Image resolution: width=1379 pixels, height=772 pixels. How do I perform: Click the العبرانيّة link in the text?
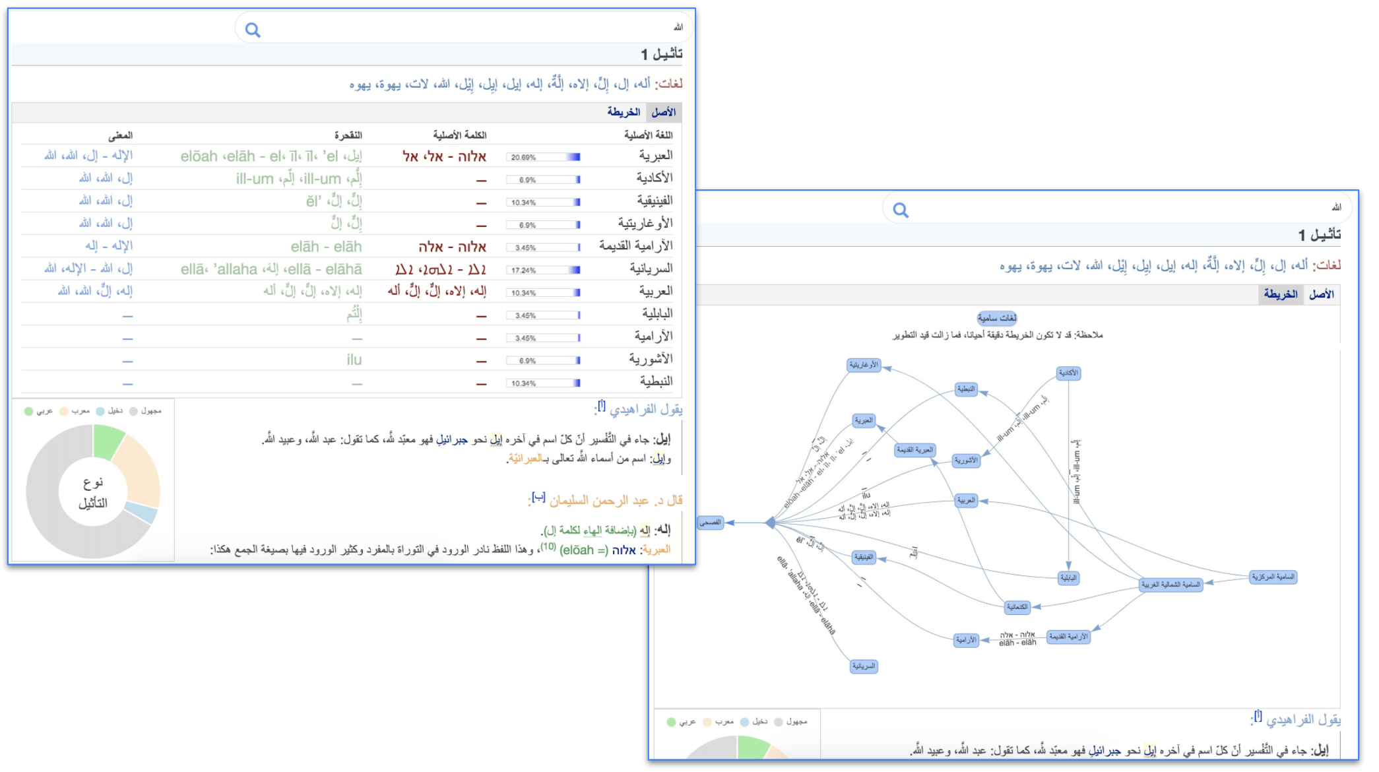(x=525, y=459)
